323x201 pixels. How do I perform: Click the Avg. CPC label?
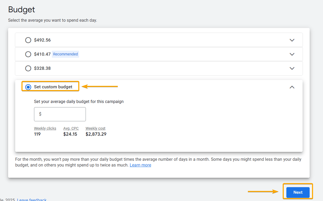pyautogui.click(x=71, y=128)
